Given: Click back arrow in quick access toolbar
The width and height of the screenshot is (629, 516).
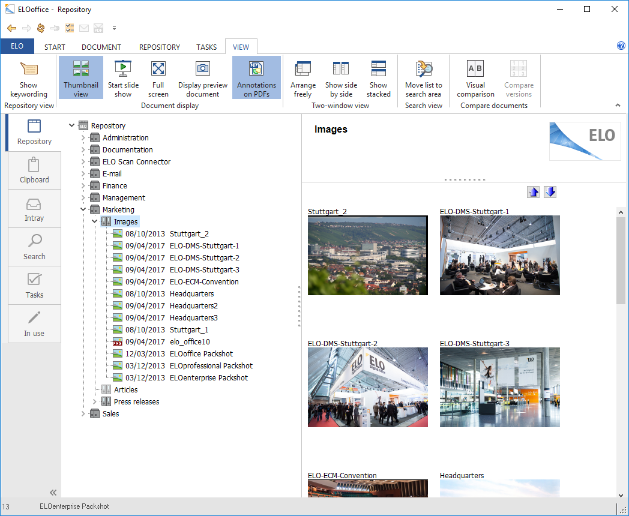Looking at the screenshot, I should pos(11,28).
